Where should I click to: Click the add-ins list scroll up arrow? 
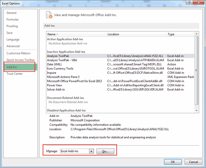click(x=197, y=34)
